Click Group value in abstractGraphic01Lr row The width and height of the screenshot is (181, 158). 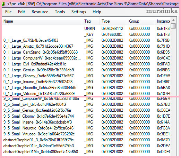point(139,146)
